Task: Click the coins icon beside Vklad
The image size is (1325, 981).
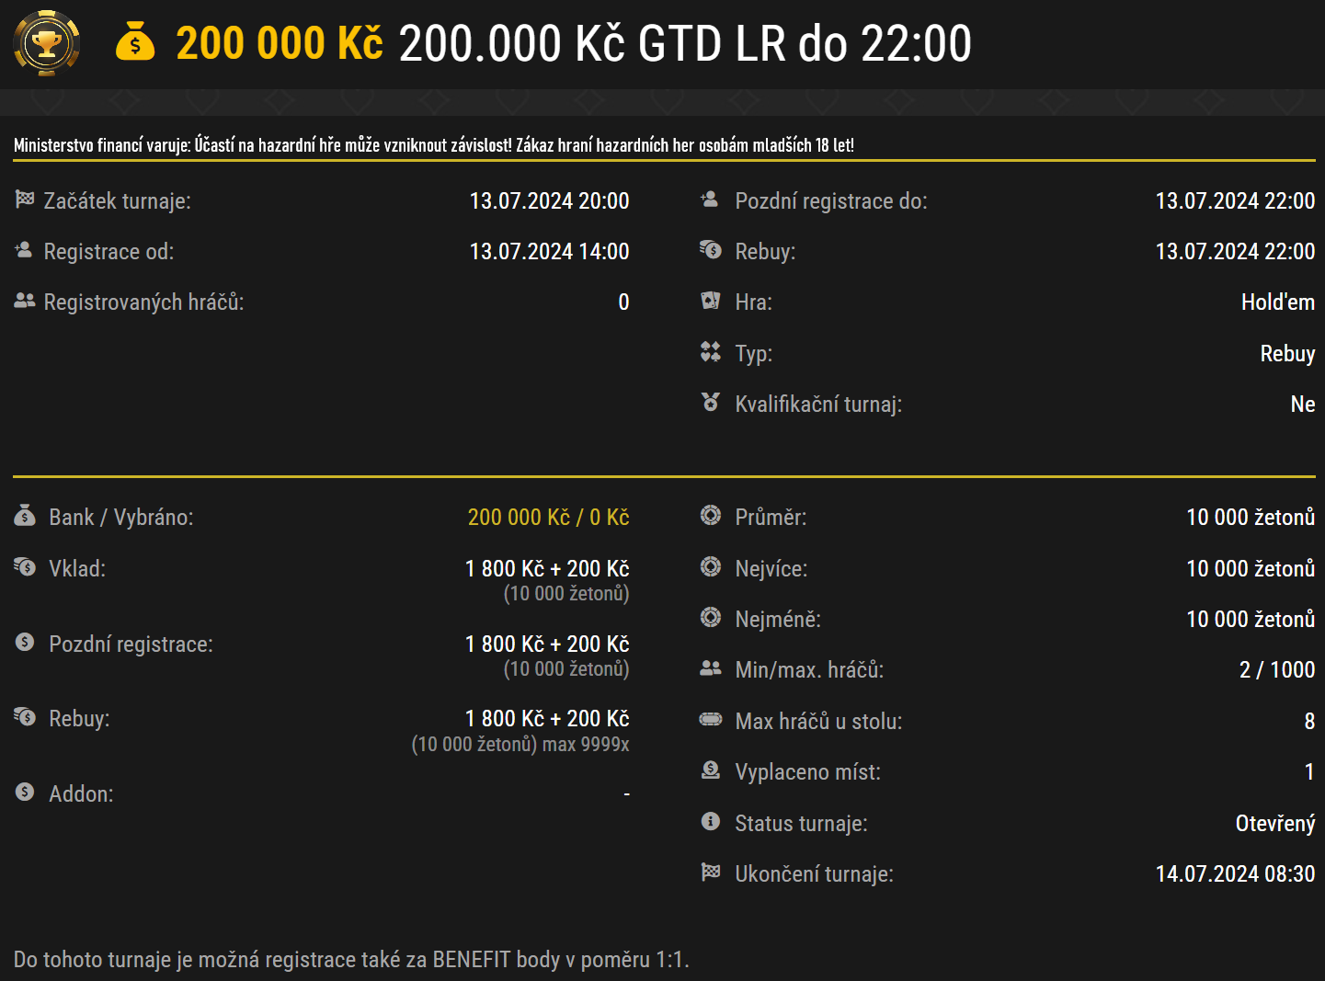Action: pos(25,566)
